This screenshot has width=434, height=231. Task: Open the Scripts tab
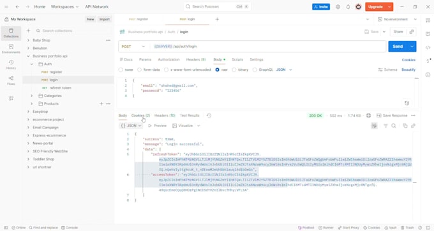pyautogui.click(x=237, y=59)
